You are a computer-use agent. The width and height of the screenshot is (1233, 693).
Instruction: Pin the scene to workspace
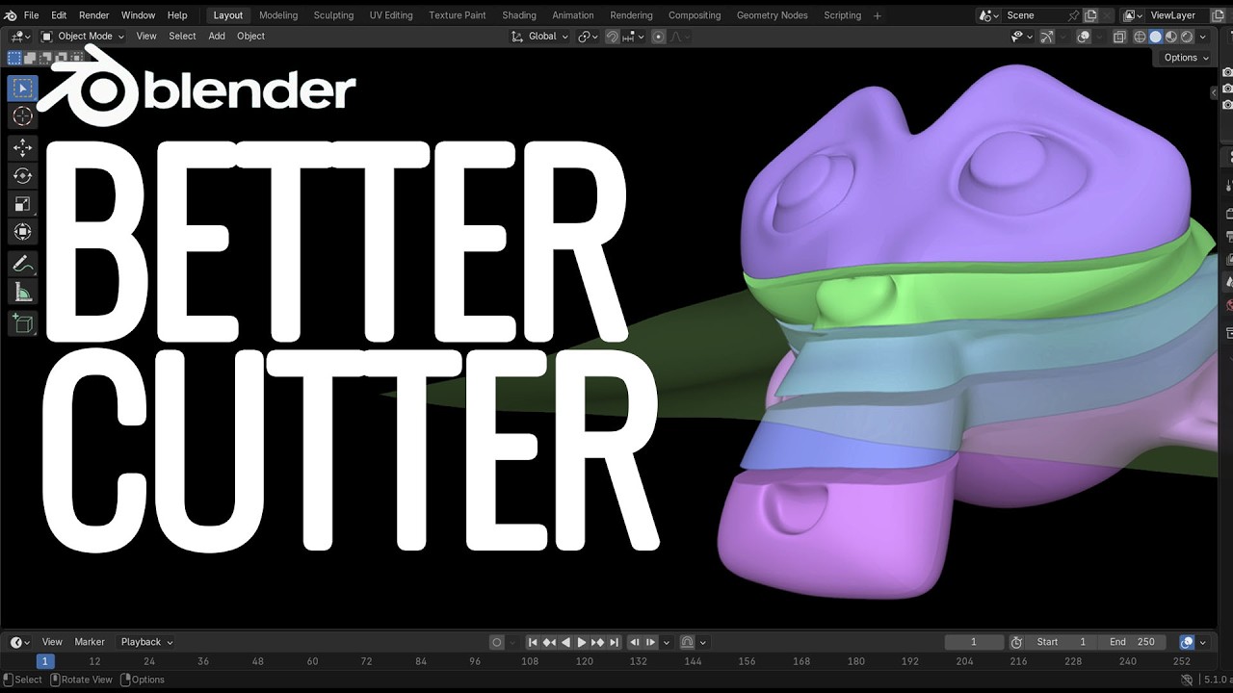coord(1073,15)
